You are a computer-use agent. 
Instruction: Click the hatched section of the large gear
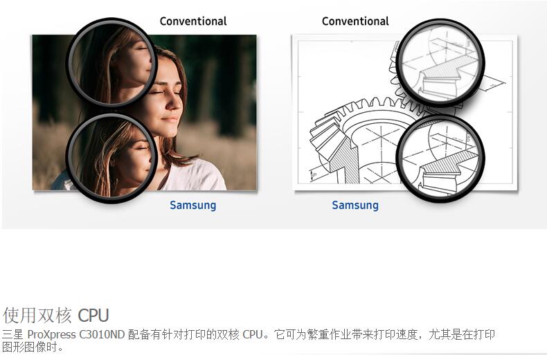[343, 162]
